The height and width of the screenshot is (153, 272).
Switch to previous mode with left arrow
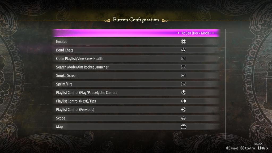tap(178, 33)
